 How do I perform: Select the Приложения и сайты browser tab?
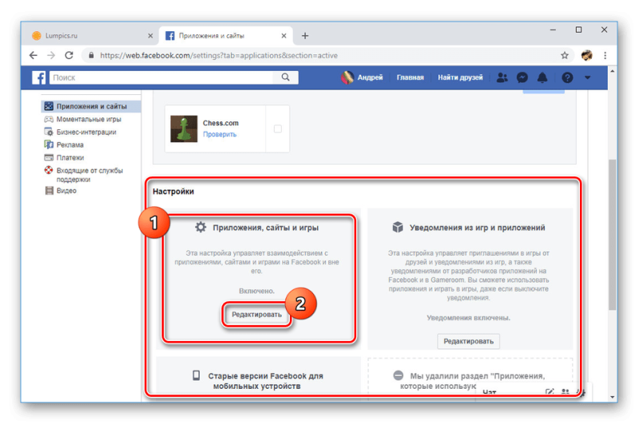(x=225, y=36)
